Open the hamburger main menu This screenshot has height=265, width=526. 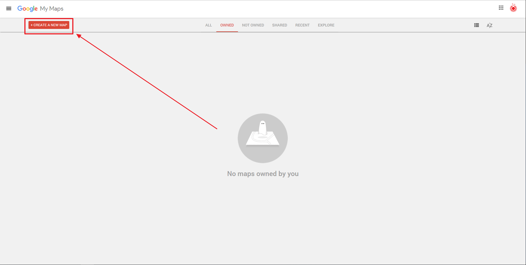tap(9, 8)
